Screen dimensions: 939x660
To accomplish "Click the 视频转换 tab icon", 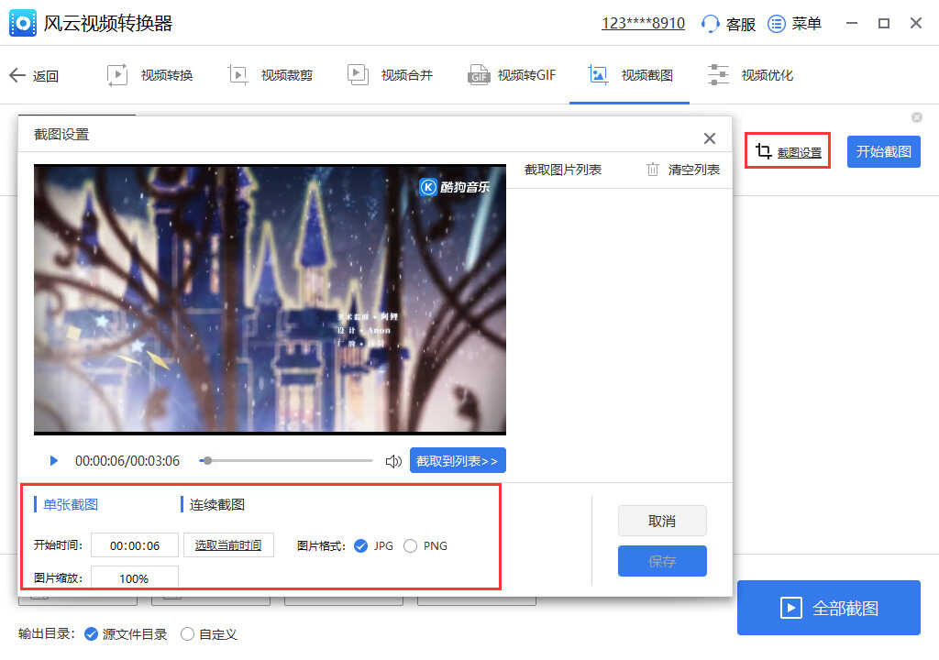I will point(117,75).
